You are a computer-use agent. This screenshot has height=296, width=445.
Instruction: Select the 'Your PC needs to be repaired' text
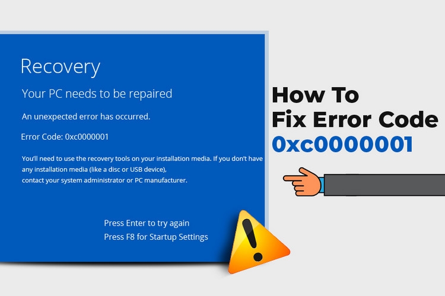pos(97,94)
